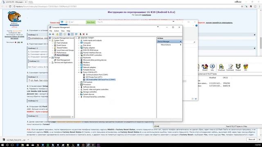Click the WinRAR SFX icon
Screen dimensions: 262x147
[x=246, y=67]
